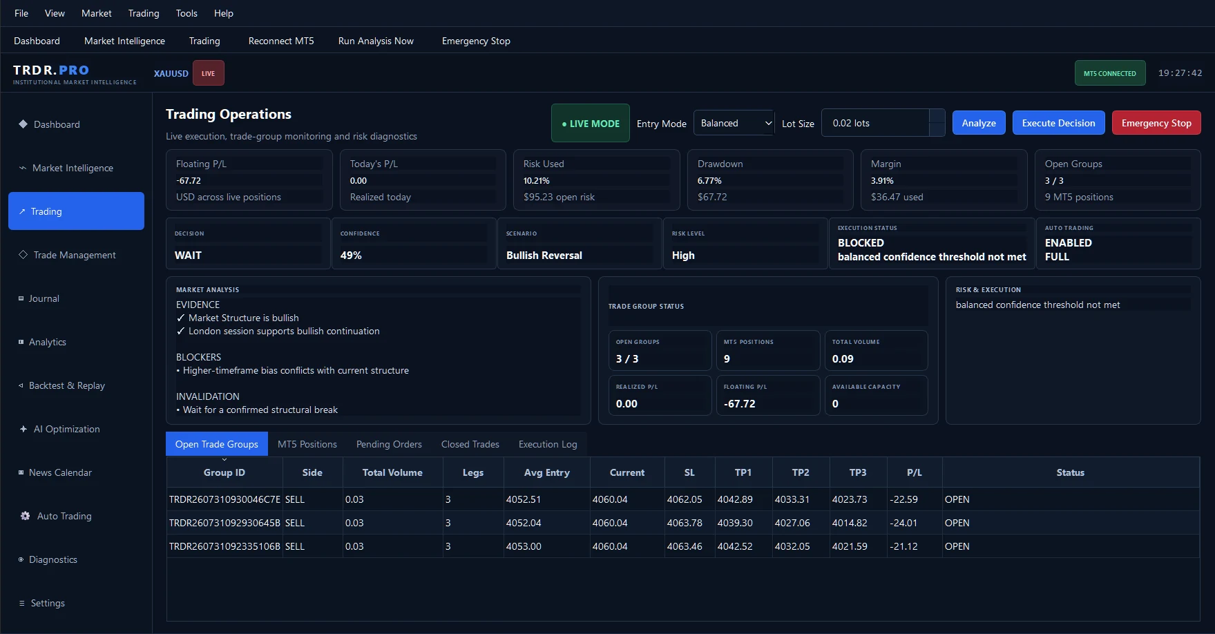This screenshot has height=634, width=1215.
Task: Click the Trading arrow icon in sidebar
Action: point(22,211)
